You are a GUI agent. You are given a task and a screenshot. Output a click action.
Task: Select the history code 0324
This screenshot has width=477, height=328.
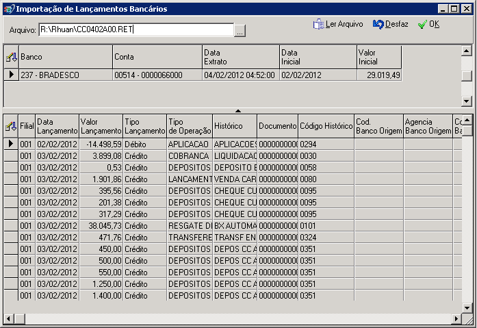point(326,238)
